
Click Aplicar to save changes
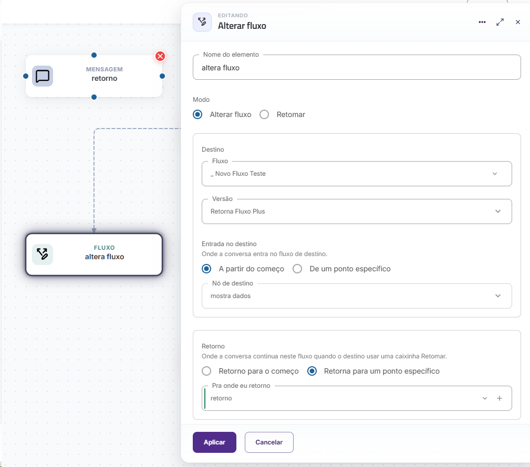click(x=214, y=442)
